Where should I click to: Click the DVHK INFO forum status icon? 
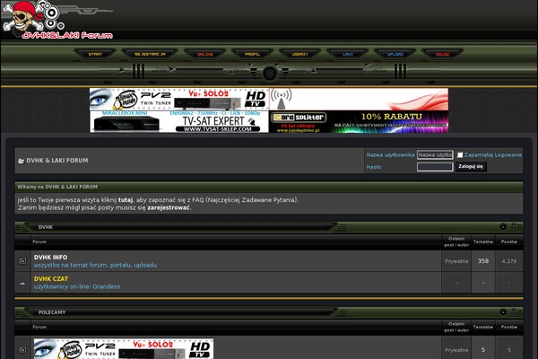click(22, 261)
